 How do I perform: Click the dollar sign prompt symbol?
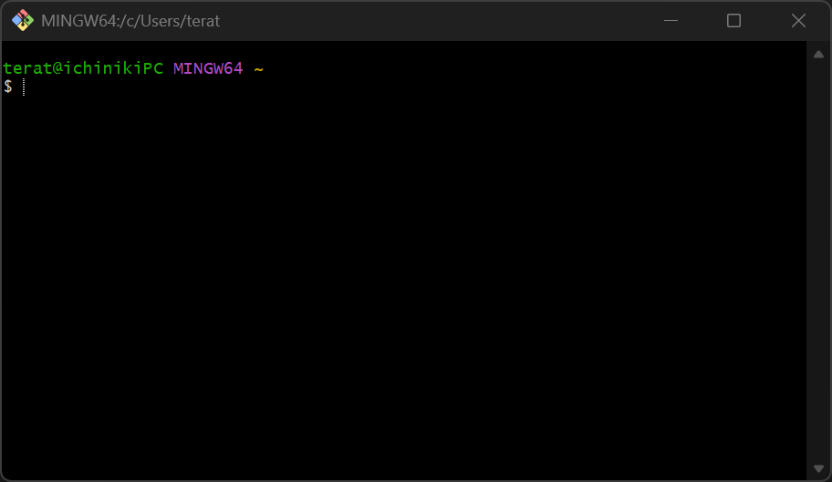[7, 87]
